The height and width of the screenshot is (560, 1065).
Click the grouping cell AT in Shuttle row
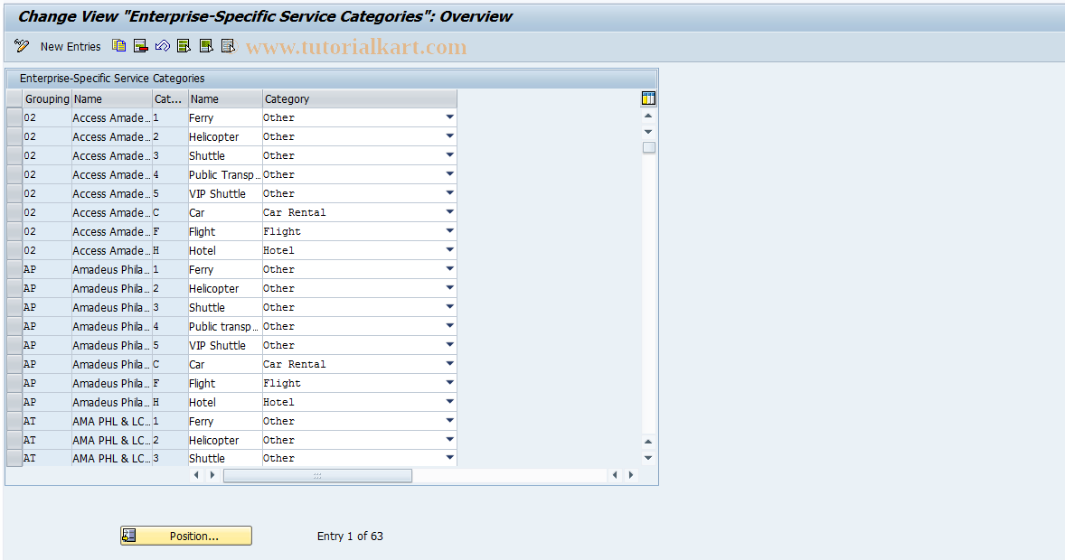click(x=47, y=458)
